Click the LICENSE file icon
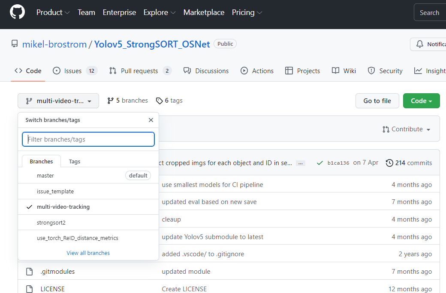446x293 pixels. [29, 289]
